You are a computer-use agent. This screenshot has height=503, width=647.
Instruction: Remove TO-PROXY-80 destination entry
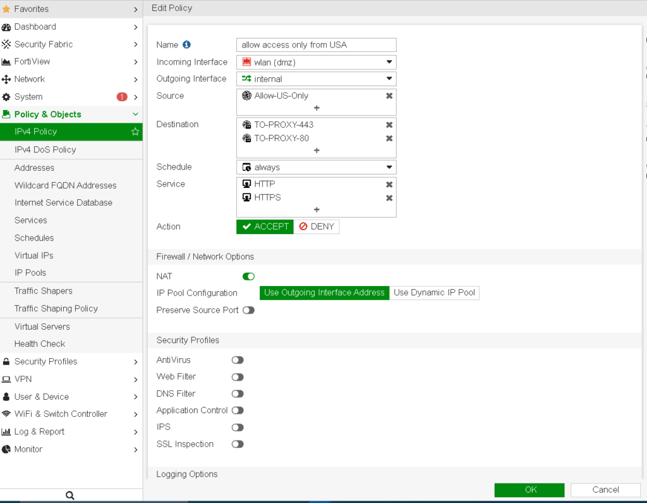click(x=389, y=139)
